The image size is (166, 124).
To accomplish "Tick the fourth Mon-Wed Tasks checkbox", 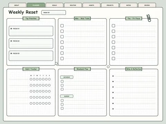I will pyautogui.click(x=62, y=42).
